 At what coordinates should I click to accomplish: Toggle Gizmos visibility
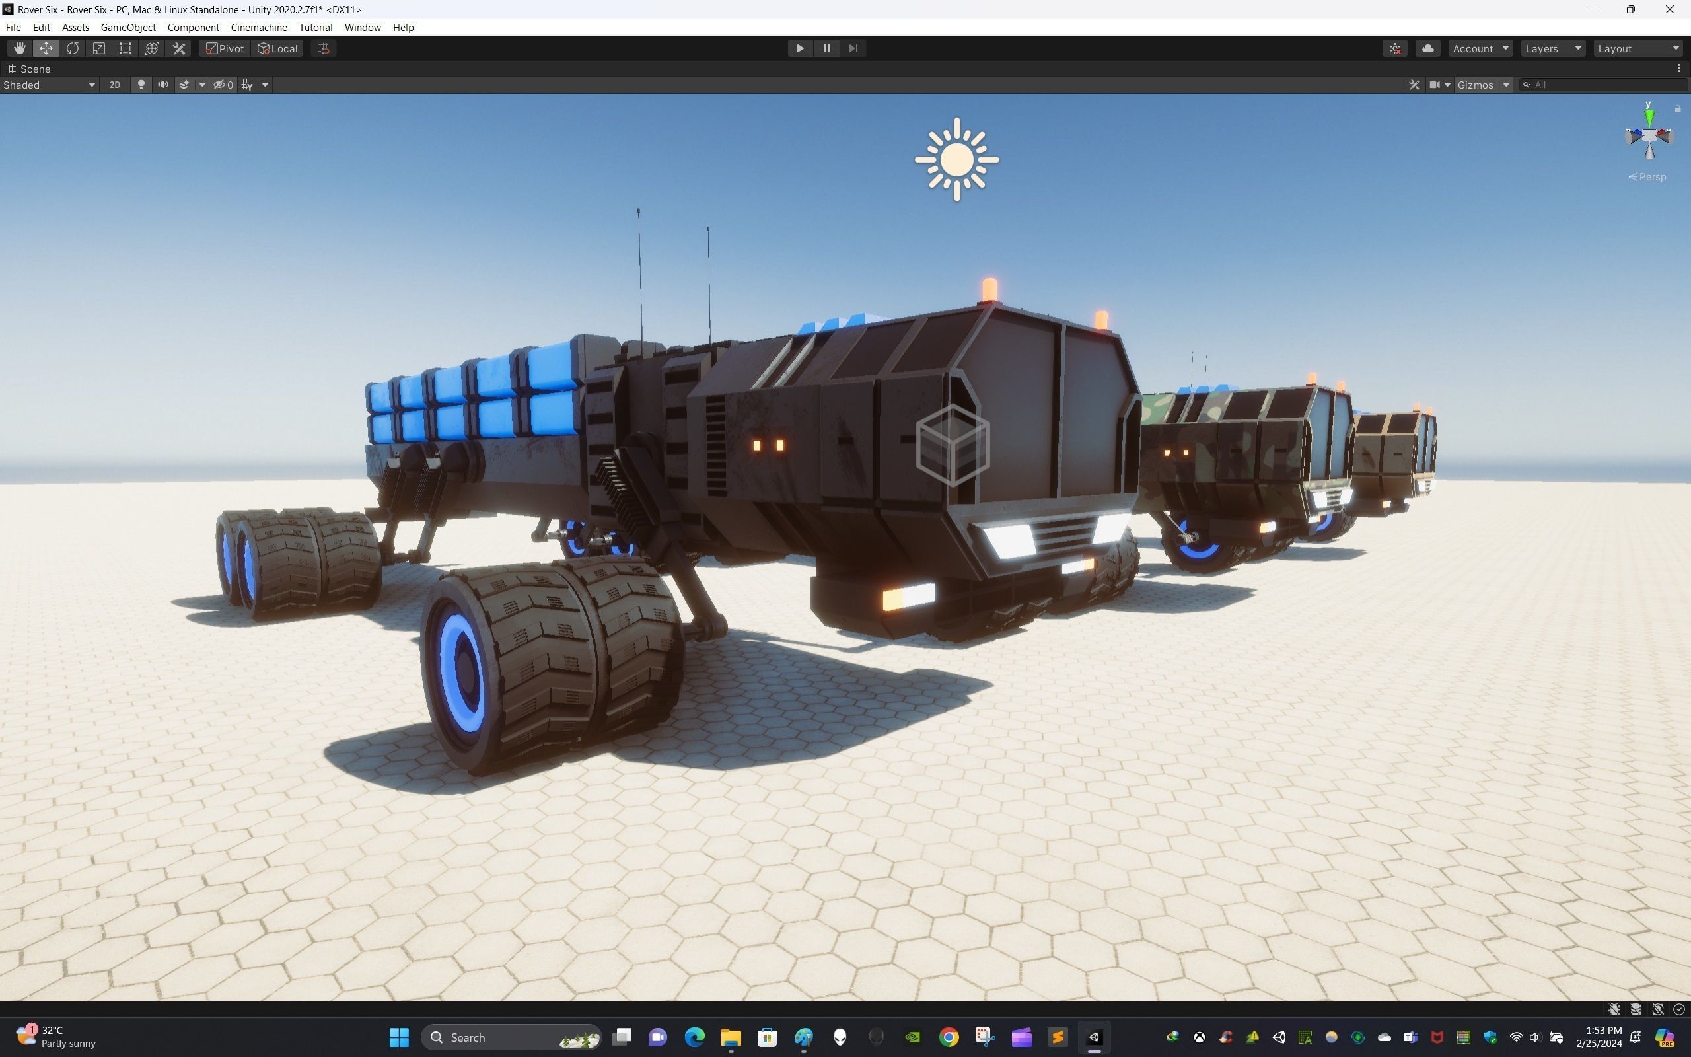pyautogui.click(x=1476, y=85)
